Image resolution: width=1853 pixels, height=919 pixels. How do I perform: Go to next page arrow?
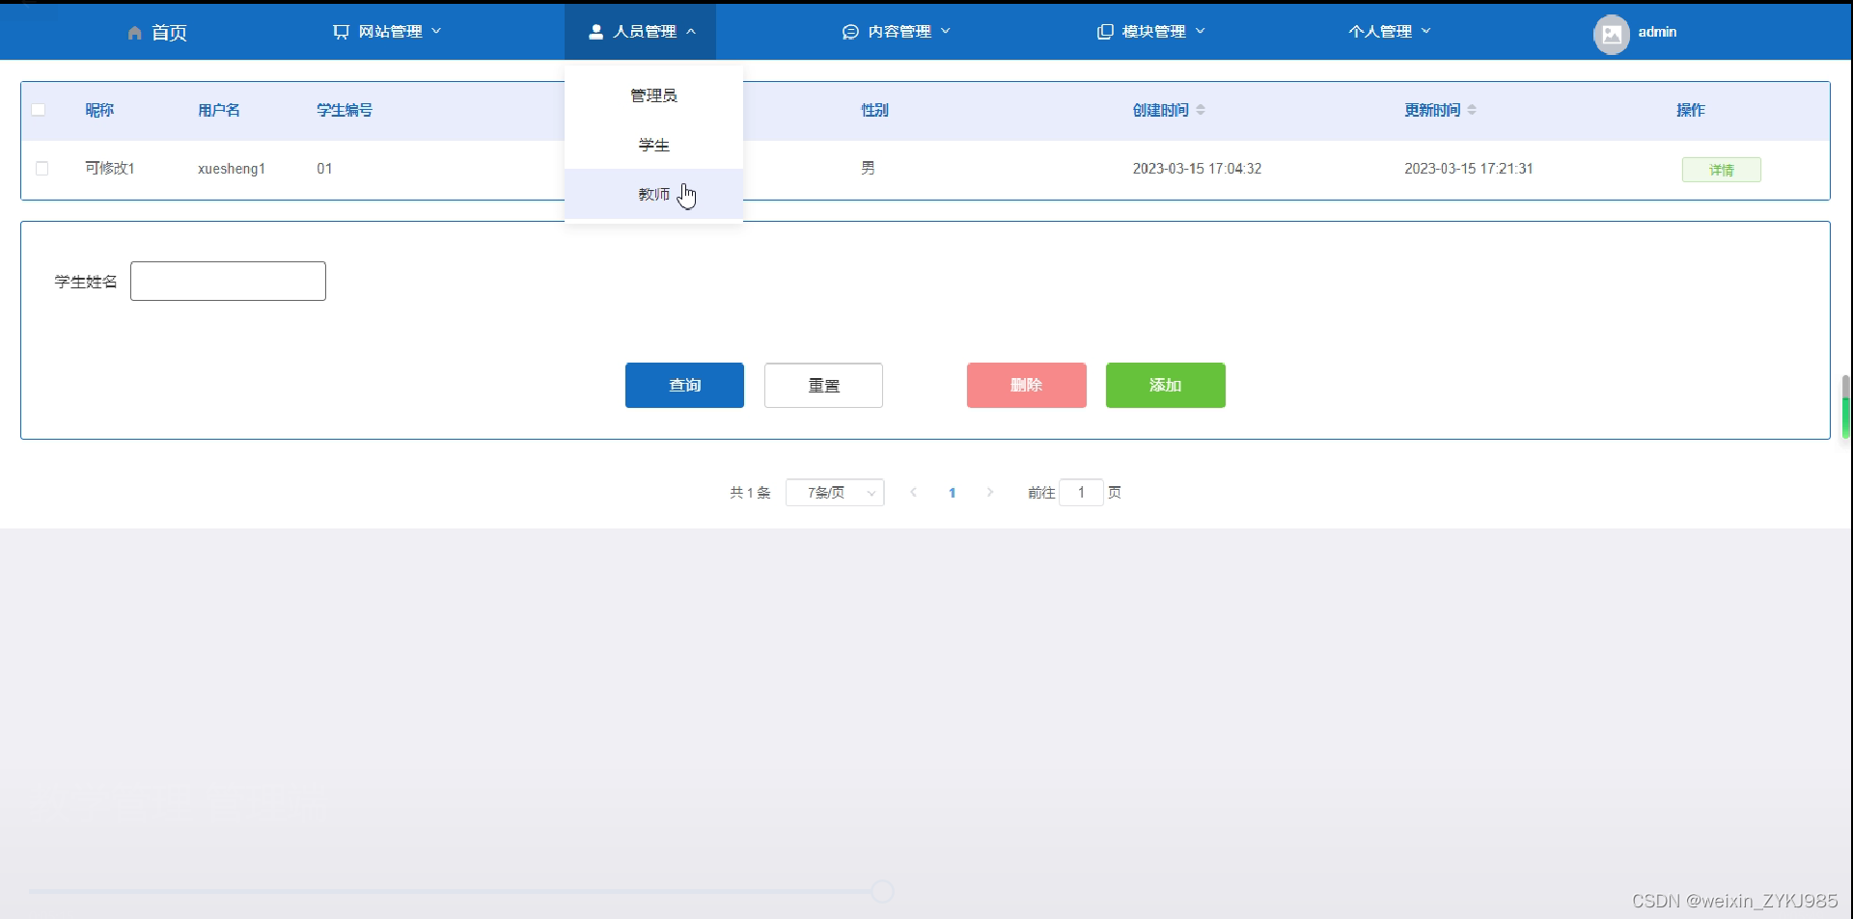[990, 493]
